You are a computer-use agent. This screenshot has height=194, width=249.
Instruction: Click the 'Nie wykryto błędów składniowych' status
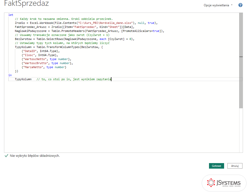point(35,156)
